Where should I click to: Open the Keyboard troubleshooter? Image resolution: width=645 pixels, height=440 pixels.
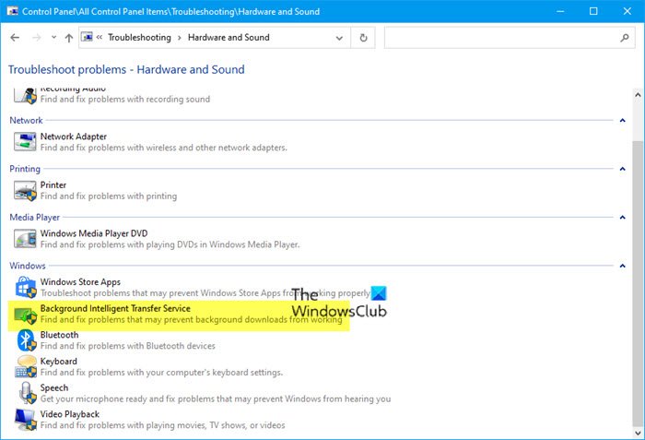coord(58,362)
